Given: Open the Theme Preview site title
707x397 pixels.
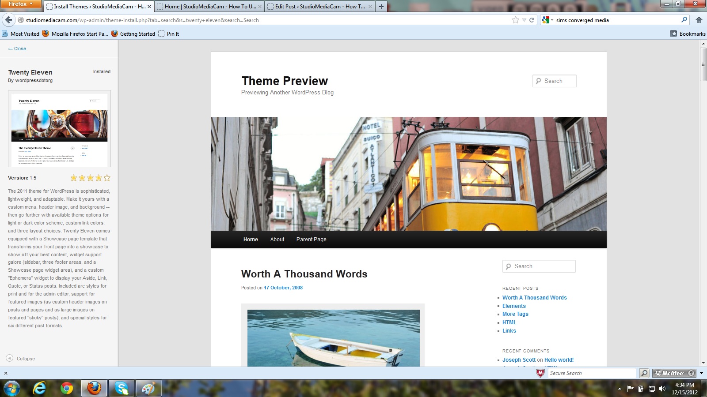Looking at the screenshot, I should (x=285, y=81).
